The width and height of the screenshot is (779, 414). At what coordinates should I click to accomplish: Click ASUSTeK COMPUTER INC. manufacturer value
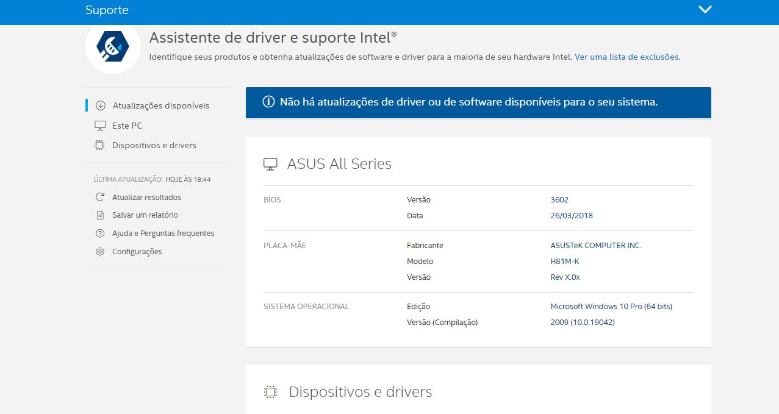click(x=596, y=245)
